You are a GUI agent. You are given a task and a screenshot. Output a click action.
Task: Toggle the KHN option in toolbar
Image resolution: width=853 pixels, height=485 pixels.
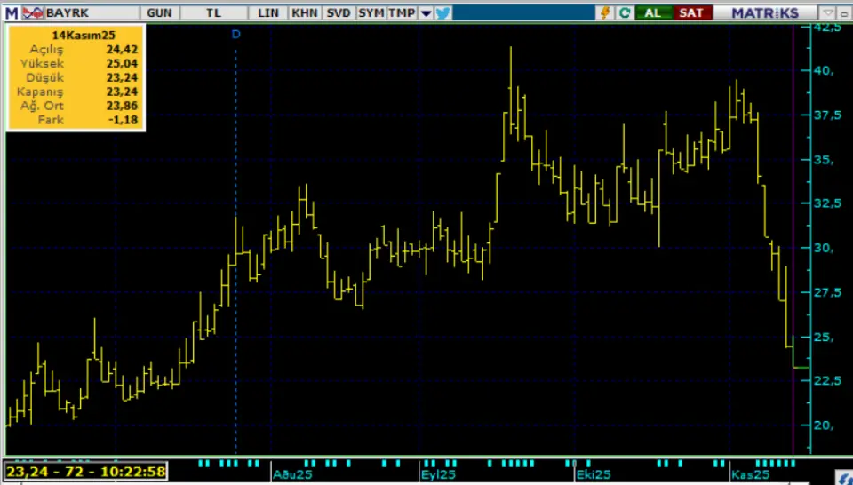(304, 12)
